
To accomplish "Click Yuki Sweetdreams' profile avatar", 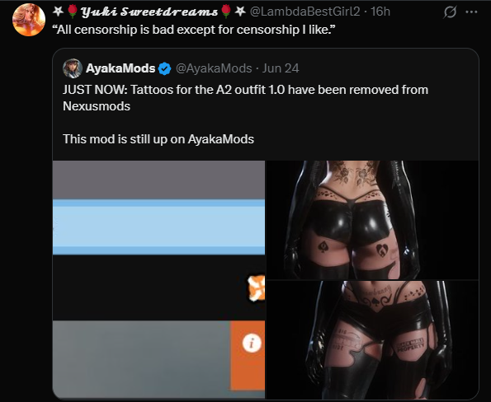I will coord(29,20).
